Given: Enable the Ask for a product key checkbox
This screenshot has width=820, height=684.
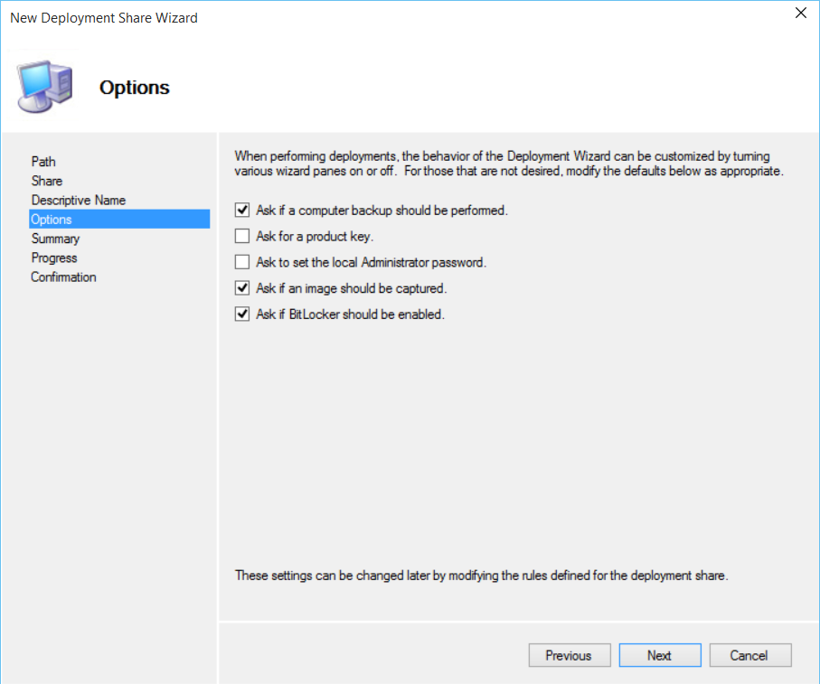Looking at the screenshot, I should click(241, 237).
